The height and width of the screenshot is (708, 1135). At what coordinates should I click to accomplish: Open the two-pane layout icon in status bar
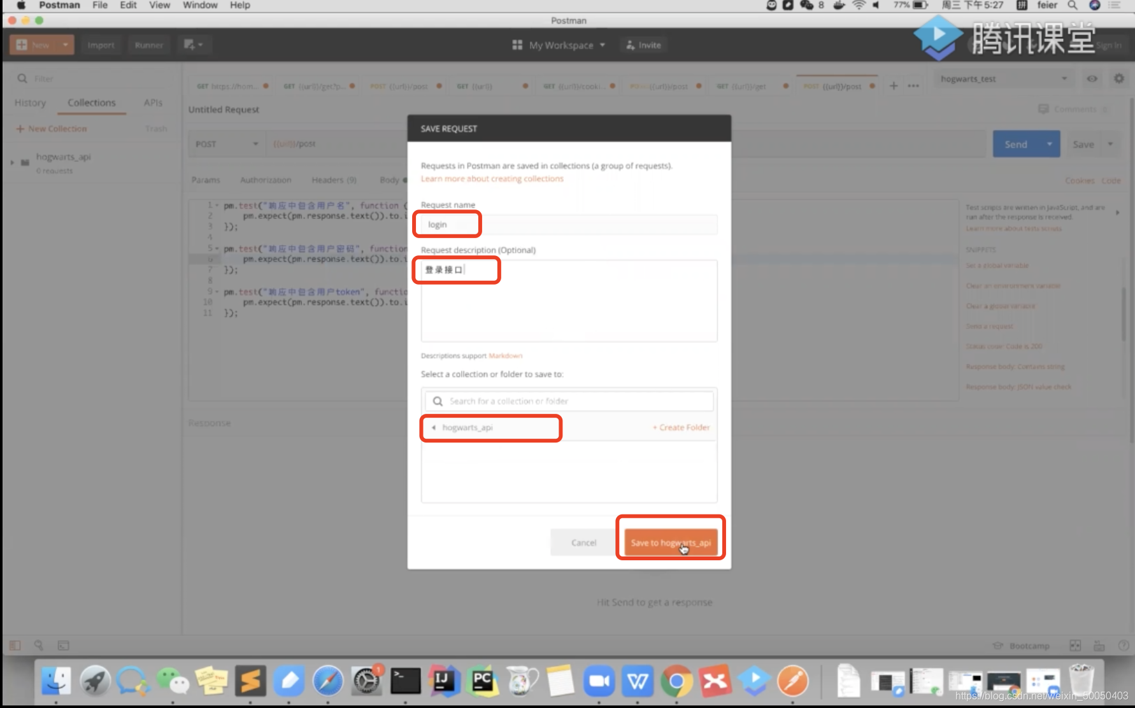click(x=1075, y=646)
